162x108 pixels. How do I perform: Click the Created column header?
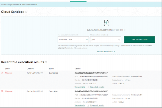tap(30, 69)
